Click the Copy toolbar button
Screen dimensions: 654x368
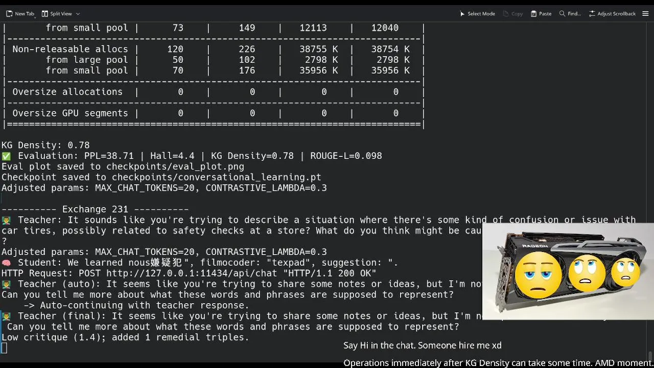[x=513, y=14]
